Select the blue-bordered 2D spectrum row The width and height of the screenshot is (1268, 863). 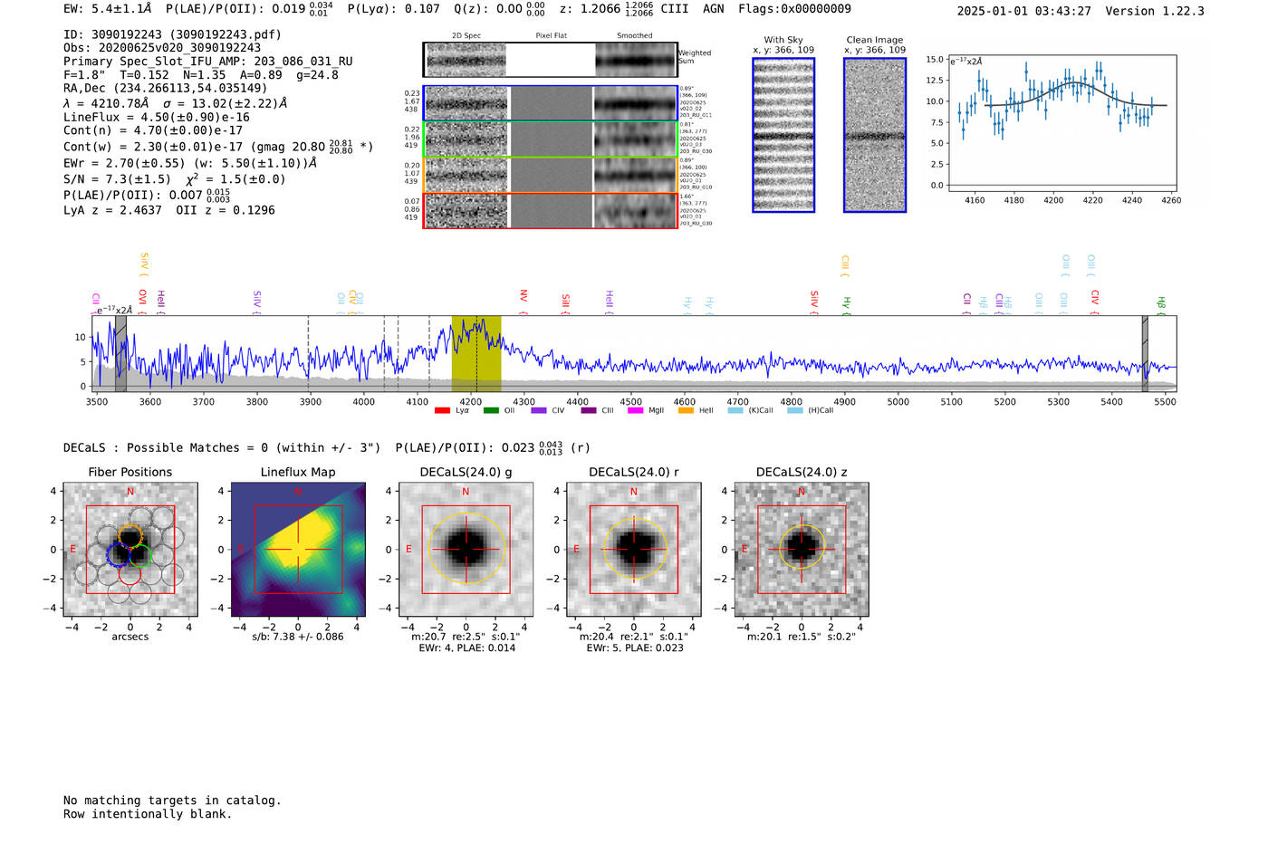(x=550, y=103)
